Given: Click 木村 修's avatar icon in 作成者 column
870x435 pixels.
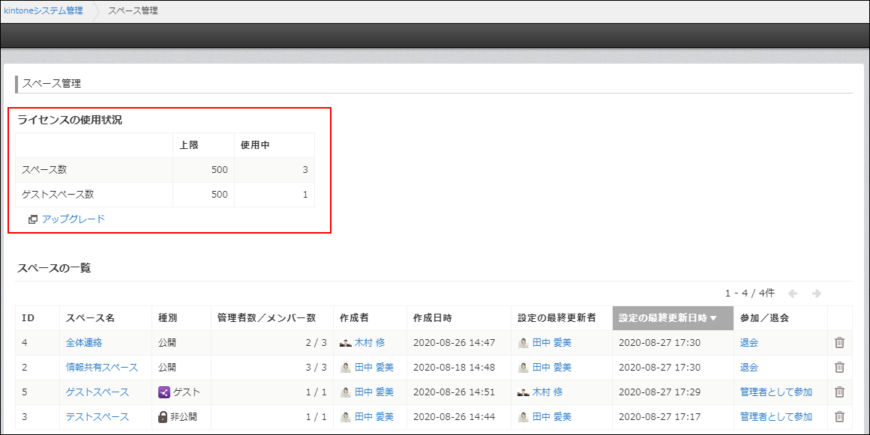Looking at the screenshot, I should (344, 342).
